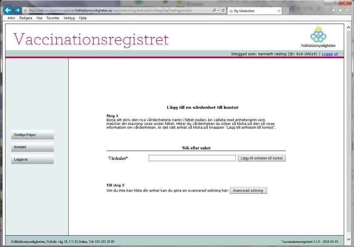Click the Steg 1 label
This screenshot has height=247, width=354.
pyautogui.click(x=112, y=116)
